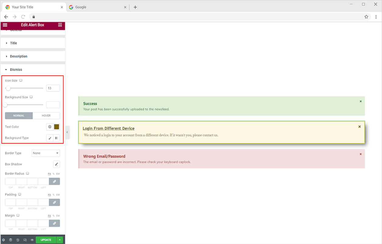Open the Border Type dropdown set to None
The height and width of the screenshot is (244, 382).
[x=45, y=153]
